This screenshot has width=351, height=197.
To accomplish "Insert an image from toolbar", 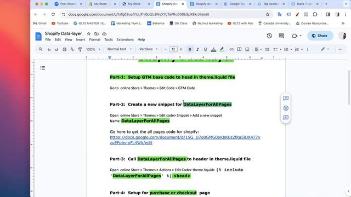I will coord(247,49).
